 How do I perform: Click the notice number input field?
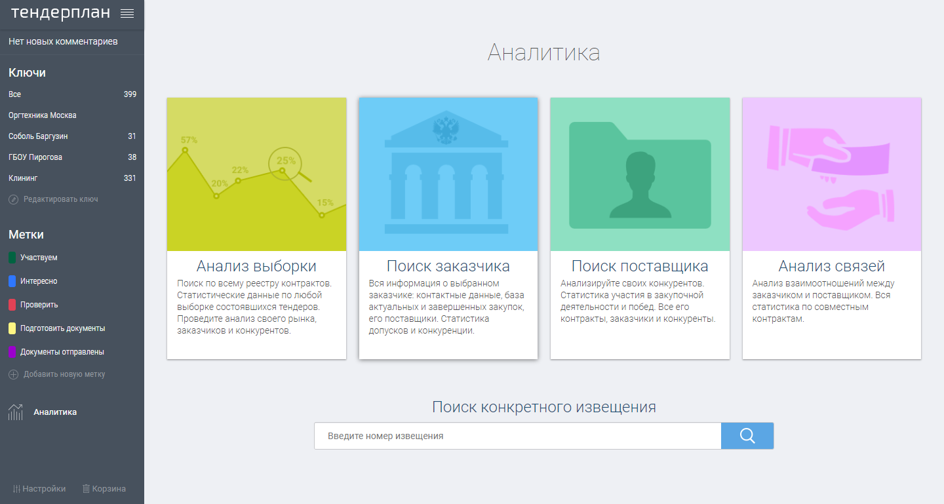point(518,435)
